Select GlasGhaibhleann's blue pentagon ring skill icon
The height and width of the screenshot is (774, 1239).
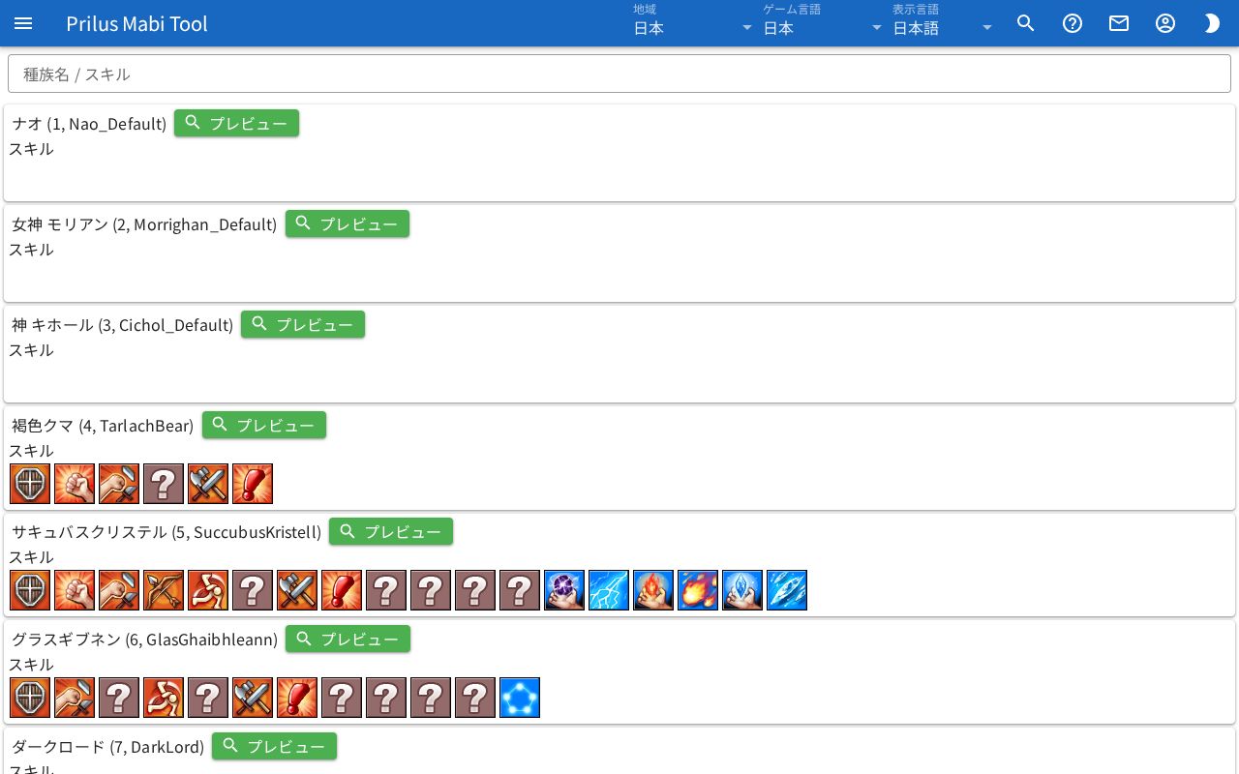(520, 698)
